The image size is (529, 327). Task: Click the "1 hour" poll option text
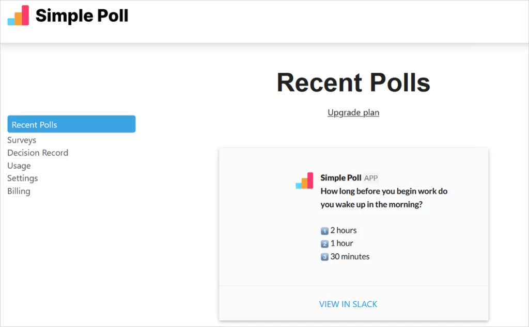pos(342,243)
